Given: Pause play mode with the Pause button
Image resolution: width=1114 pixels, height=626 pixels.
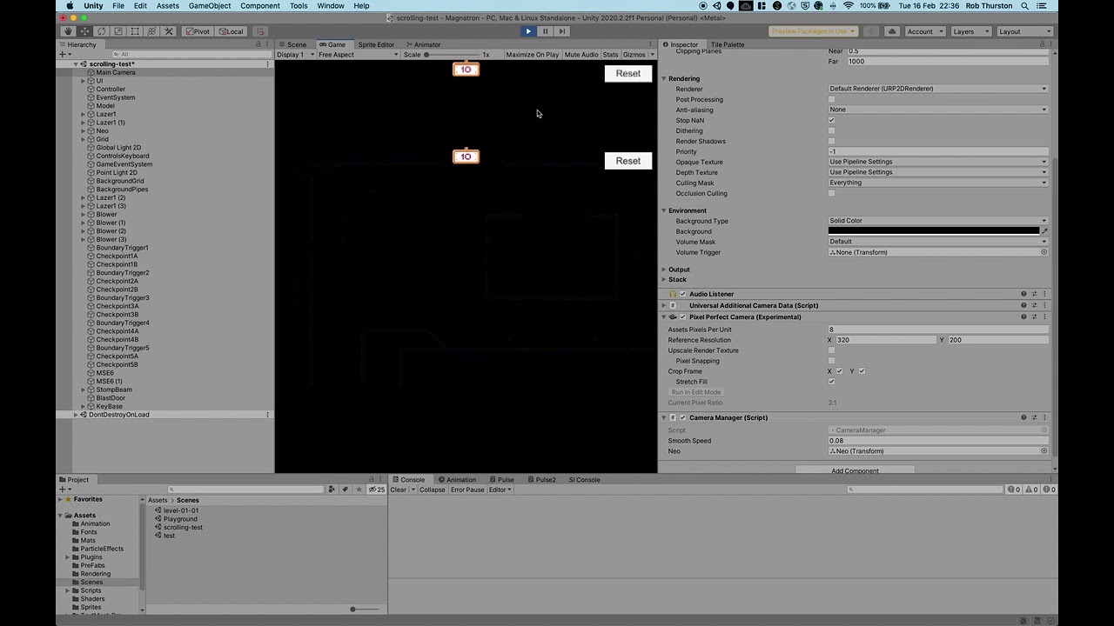Looking at the screenshot, I should (545, 30).
